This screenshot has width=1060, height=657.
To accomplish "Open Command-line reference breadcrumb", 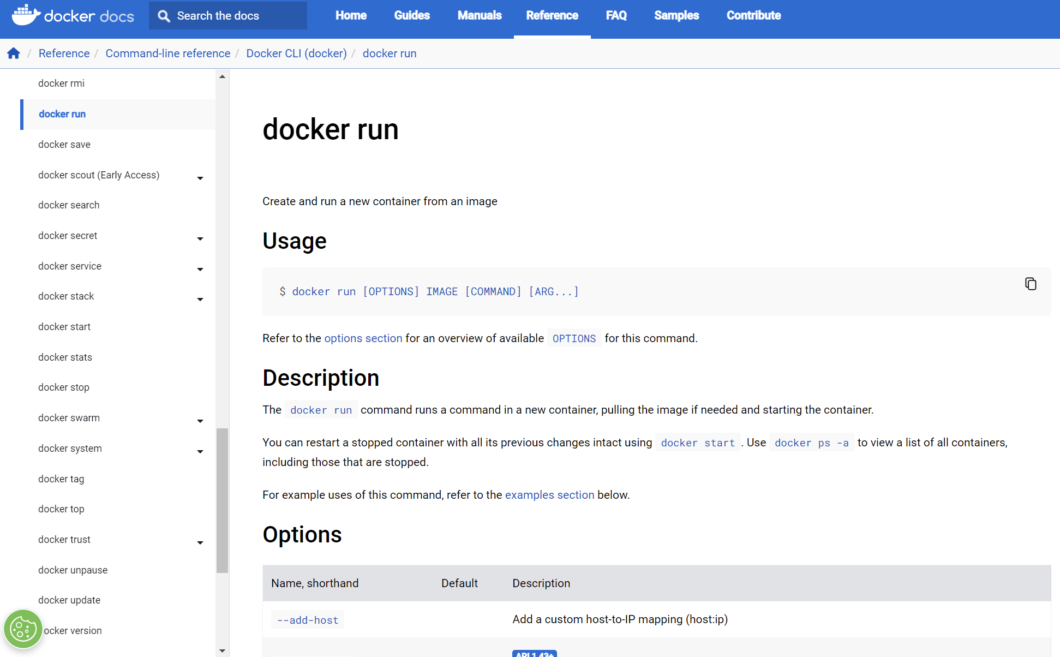I will tap(167, 53).
